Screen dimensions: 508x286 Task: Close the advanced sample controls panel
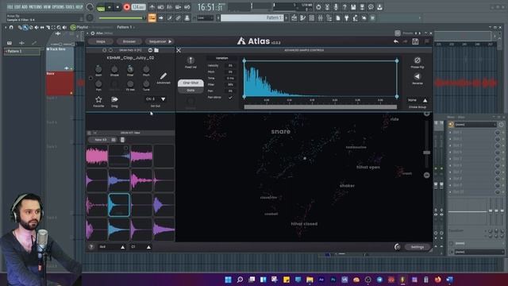pyautogui.click(x=179, y=50)
